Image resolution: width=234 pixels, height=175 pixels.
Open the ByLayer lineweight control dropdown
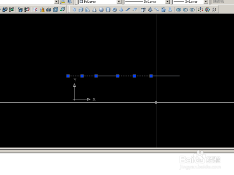coord(206,2)
